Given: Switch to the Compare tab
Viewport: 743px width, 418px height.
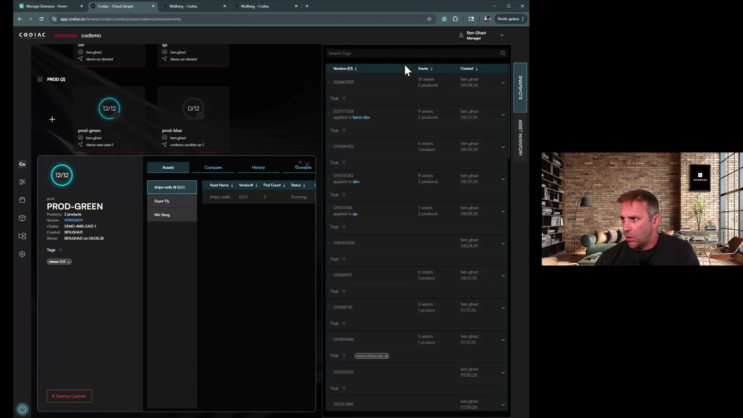Looking at the screenshot, I should (213, 168).
